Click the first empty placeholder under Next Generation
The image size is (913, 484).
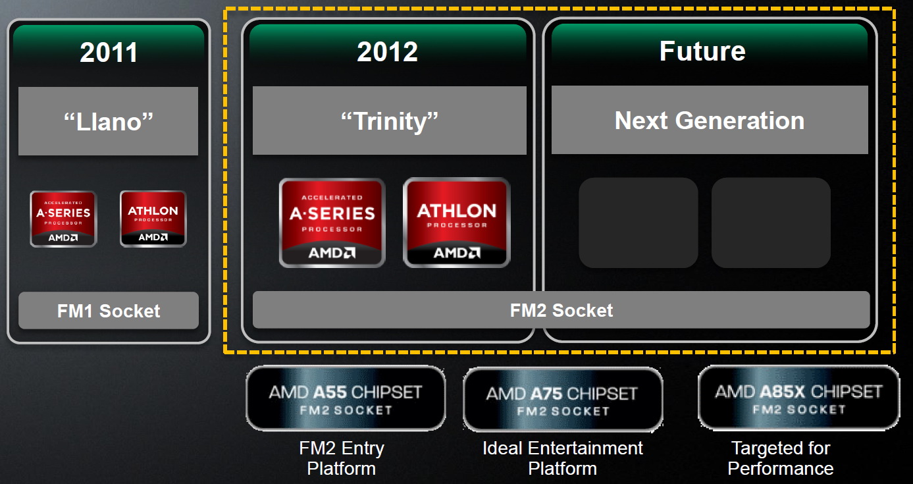639,223
